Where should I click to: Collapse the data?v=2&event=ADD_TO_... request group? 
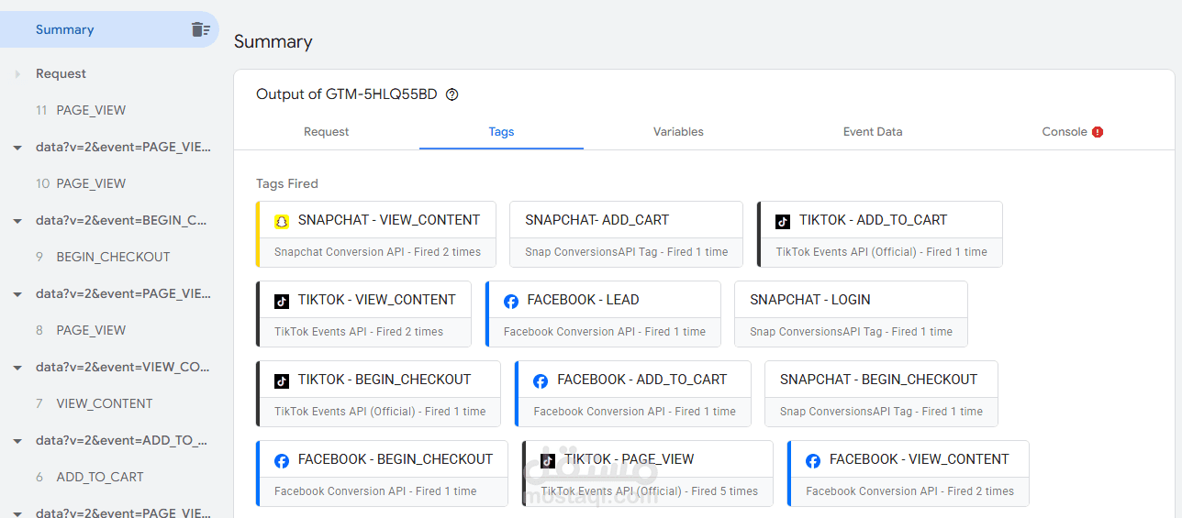coord(17,440)
